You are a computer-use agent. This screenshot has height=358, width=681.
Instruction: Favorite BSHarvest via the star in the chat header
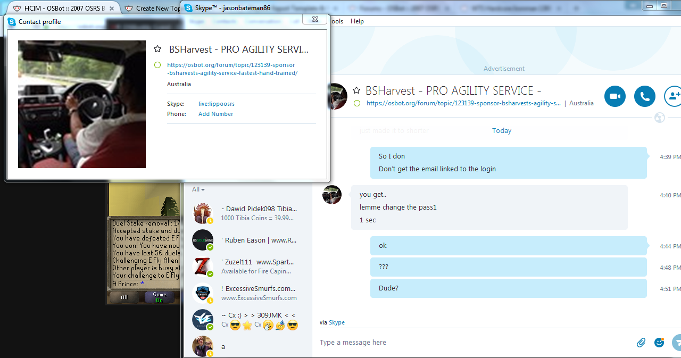point(356,90)
